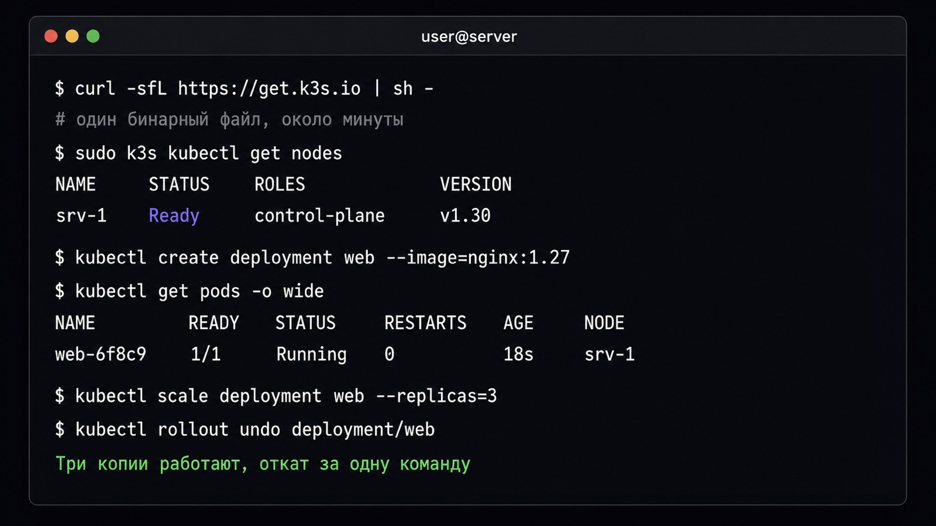This screenshot has width=936, height=526.
Task: Click the kubectl rollout undo deployment/web command
Action: click(x=245, y=430)
